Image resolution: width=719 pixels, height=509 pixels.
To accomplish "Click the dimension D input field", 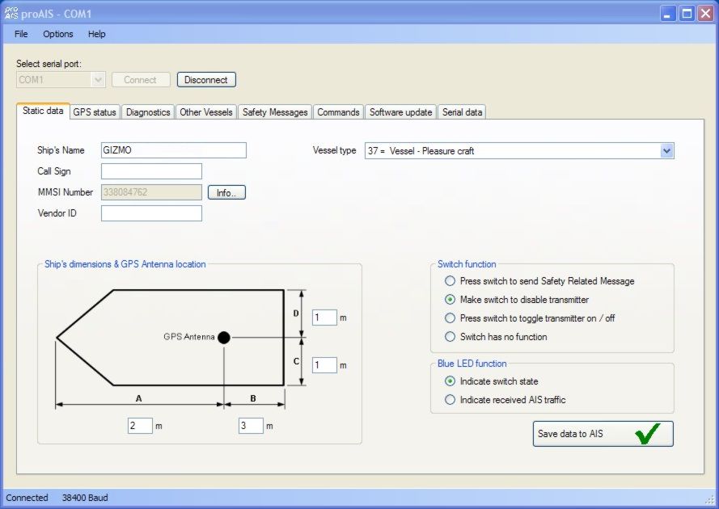I will 324,318.
